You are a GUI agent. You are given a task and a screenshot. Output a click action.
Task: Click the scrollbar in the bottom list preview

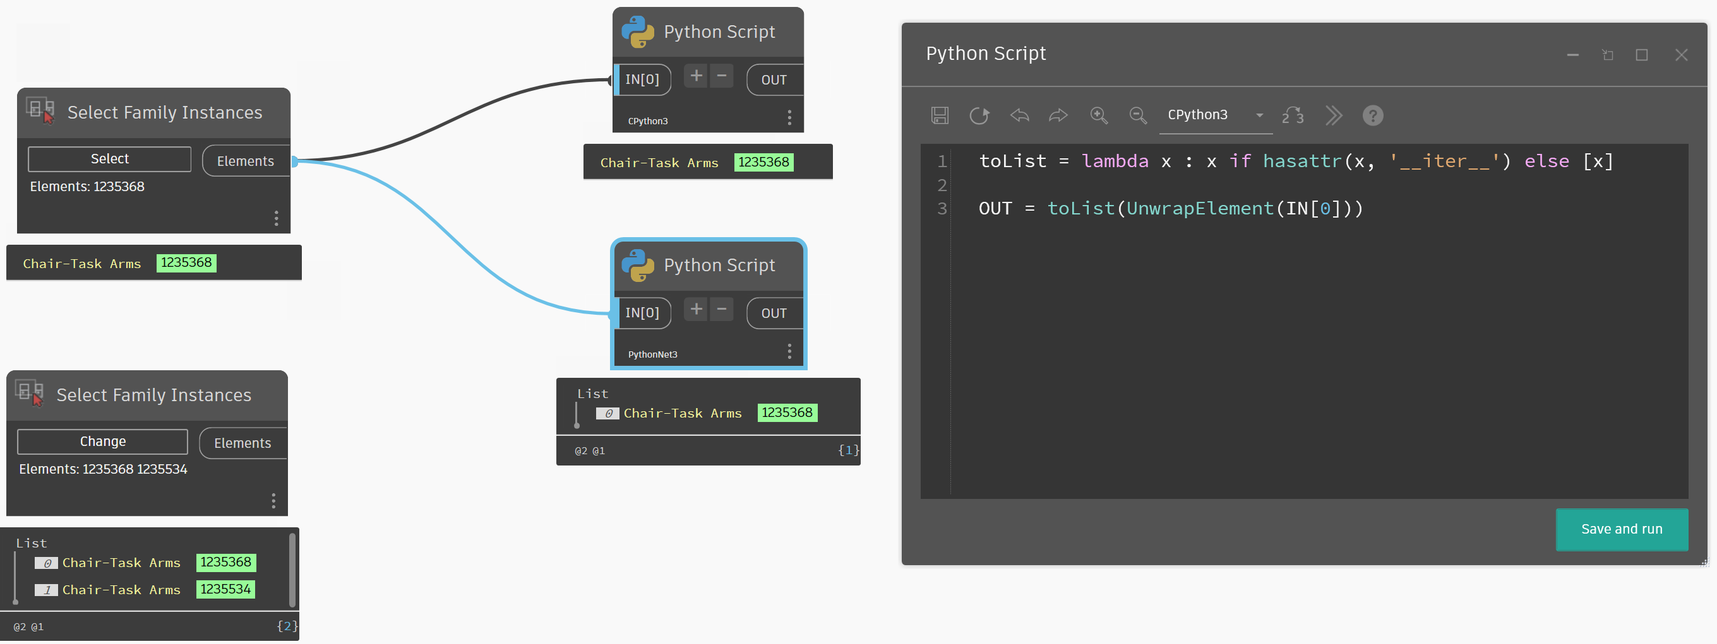point(292,570)
